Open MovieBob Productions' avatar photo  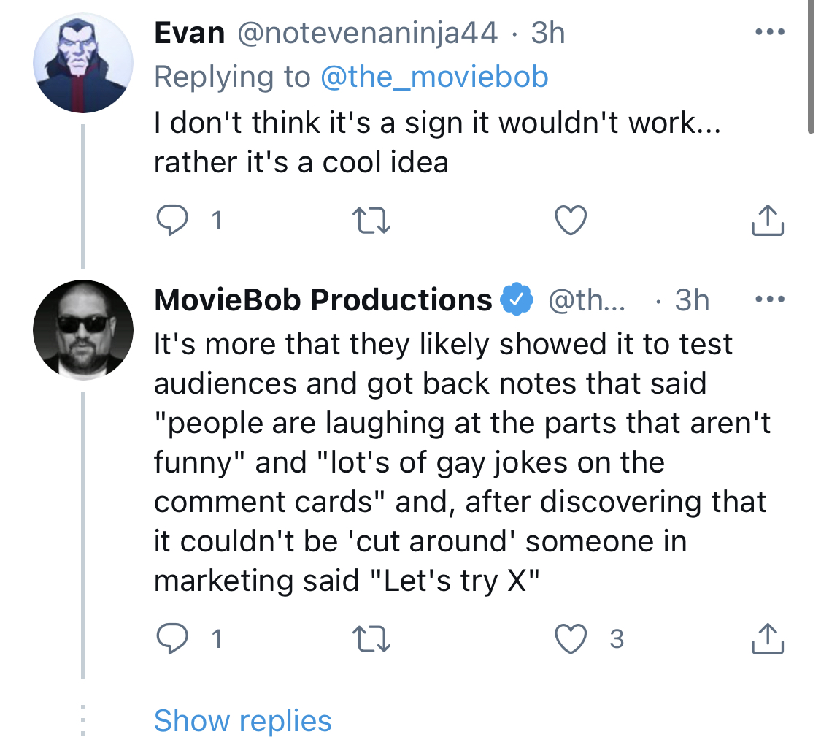tap(82, 329)
